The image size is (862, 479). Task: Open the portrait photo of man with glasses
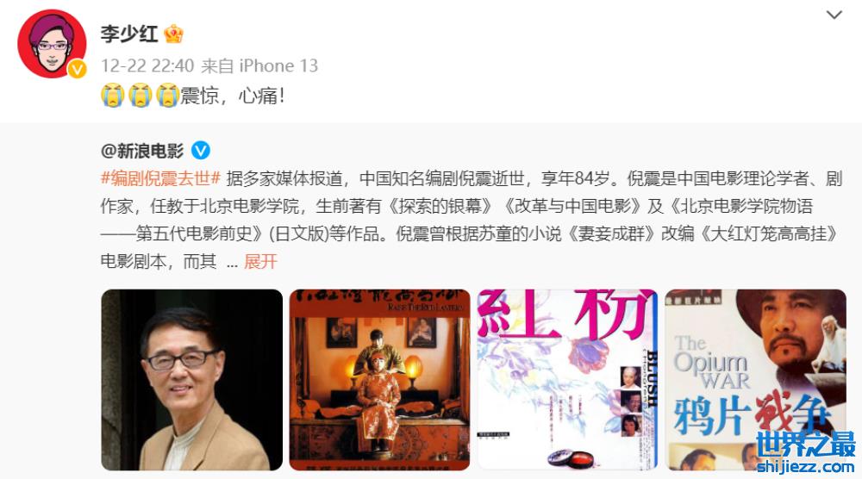click(x=192, y=380)
